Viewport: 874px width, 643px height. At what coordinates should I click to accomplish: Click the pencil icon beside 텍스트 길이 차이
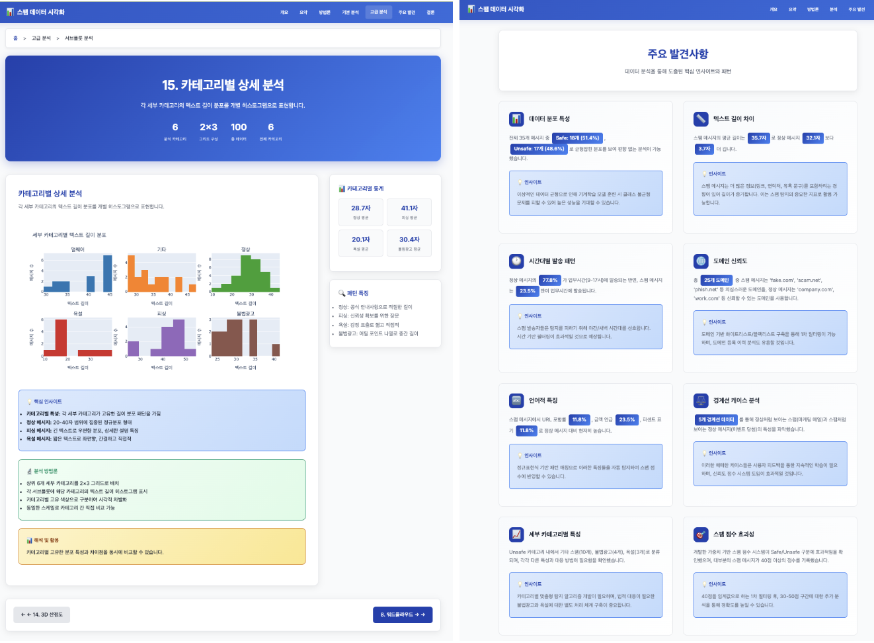coord(701,119)
